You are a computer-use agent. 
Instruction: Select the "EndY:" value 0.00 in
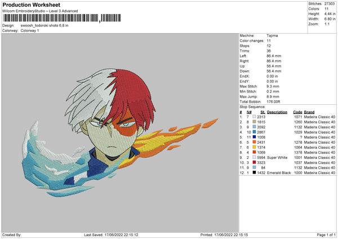(x=272, y=81)
